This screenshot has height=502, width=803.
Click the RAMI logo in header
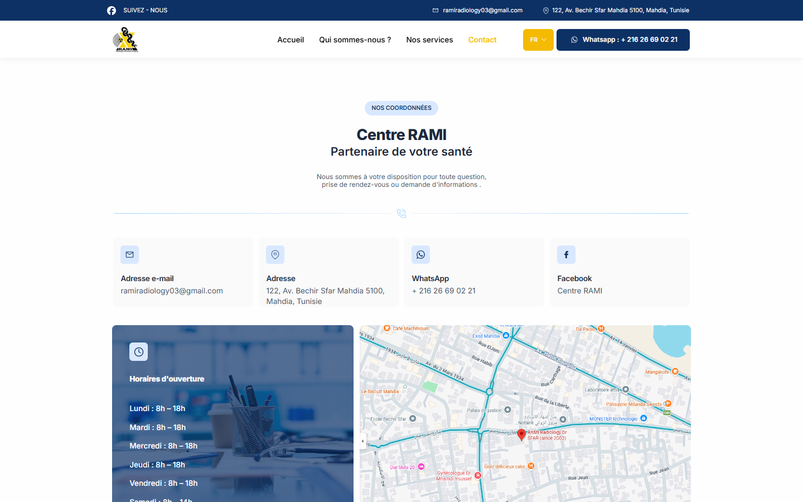[125, 40]
